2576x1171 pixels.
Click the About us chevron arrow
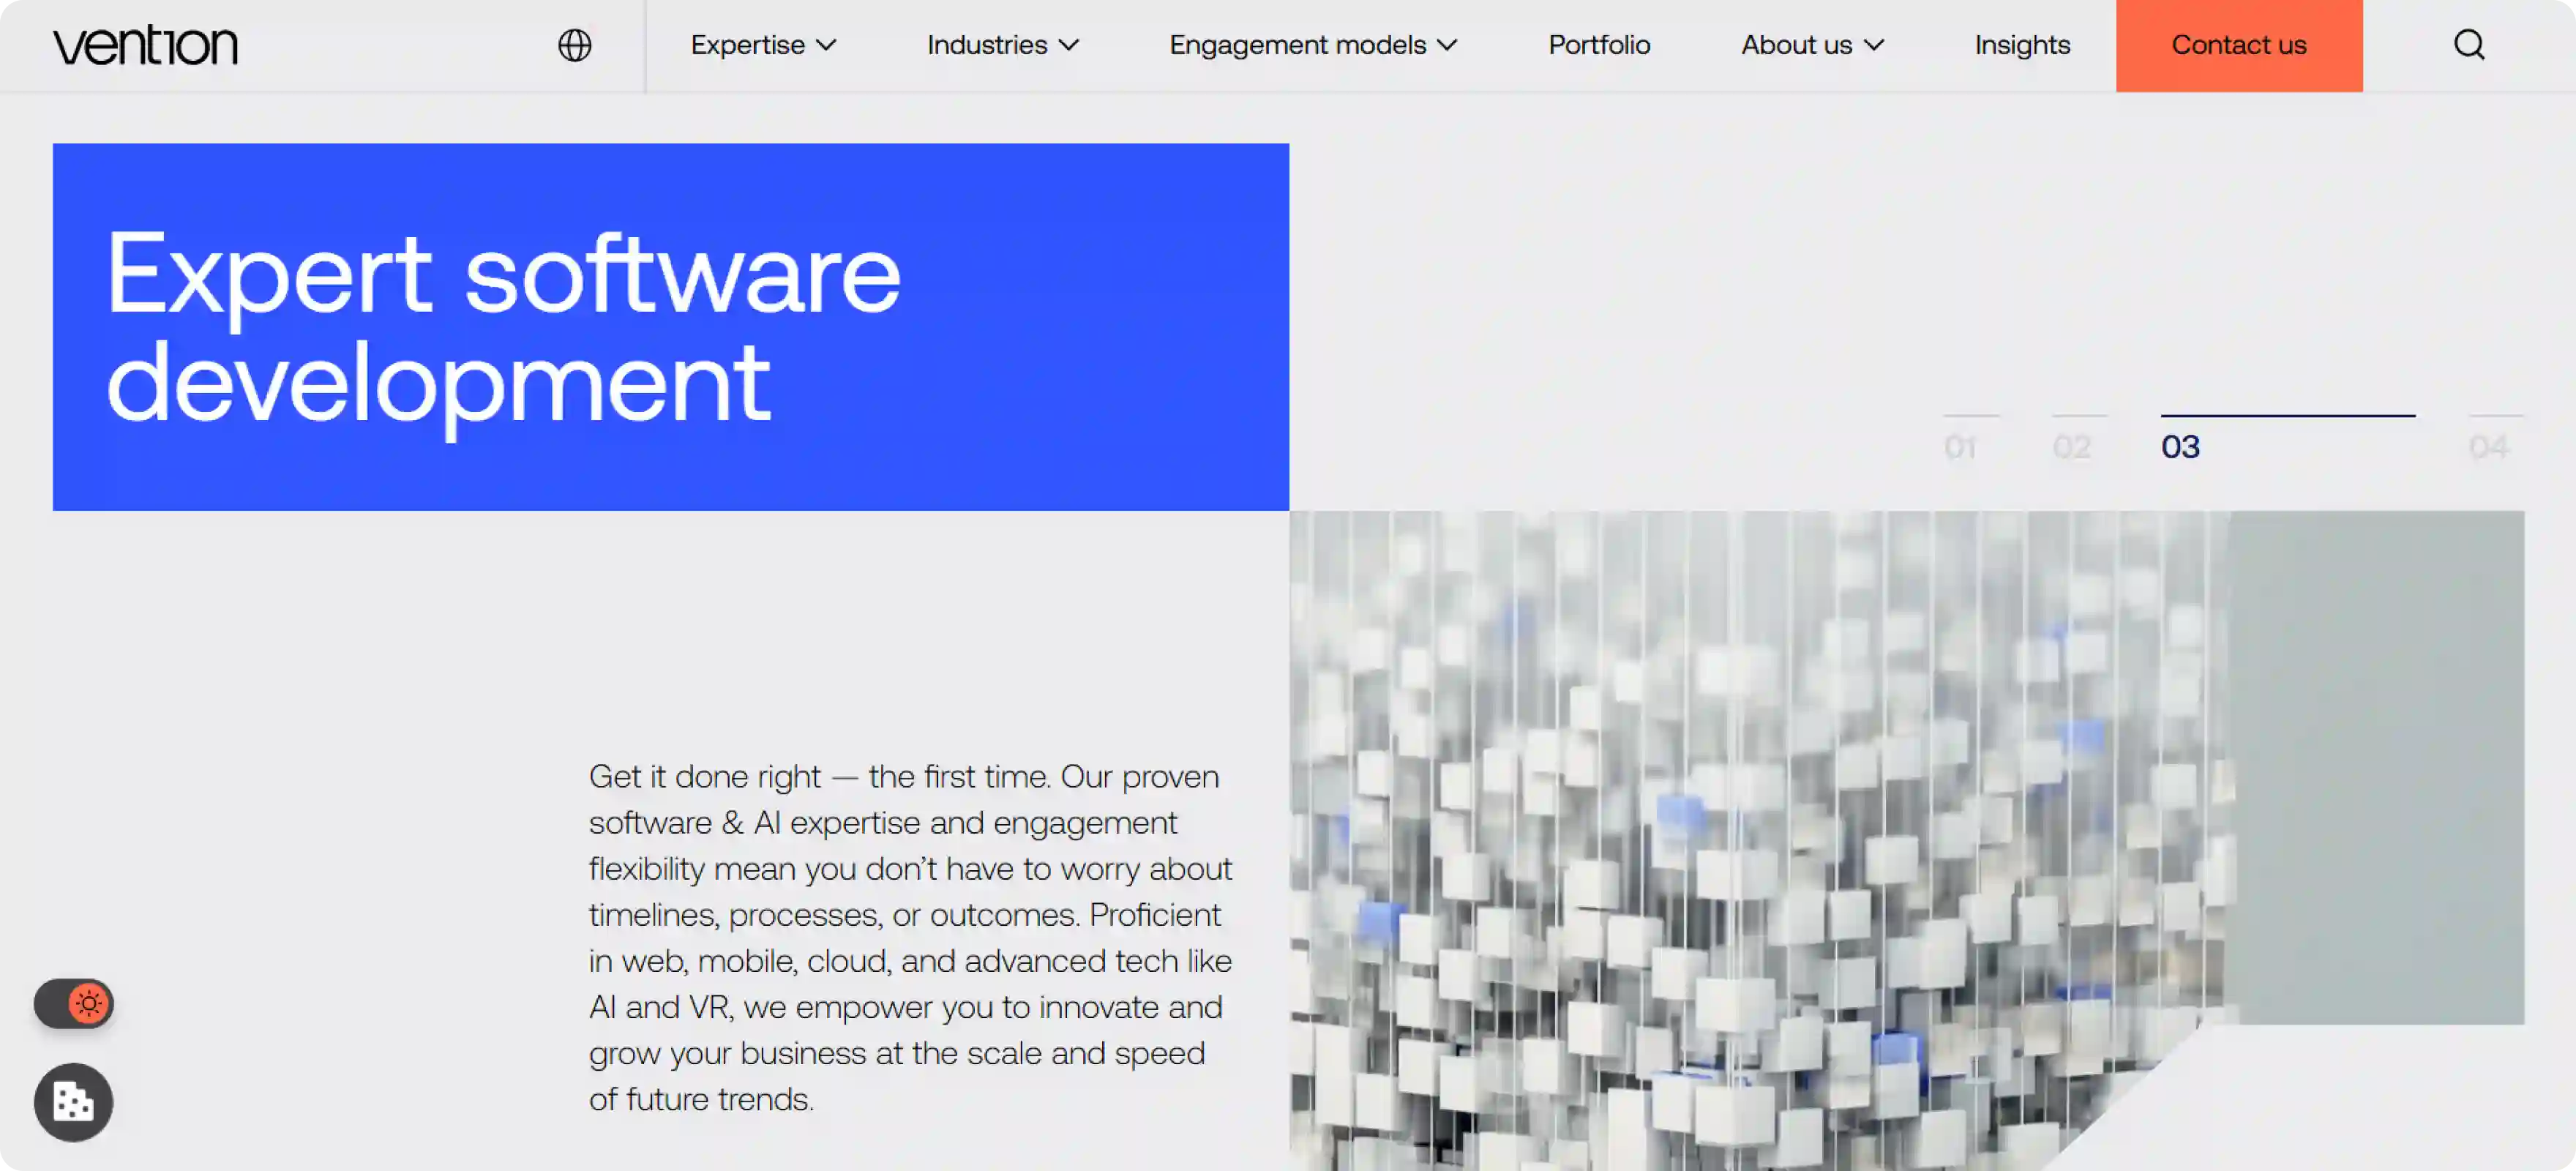click(x=1874, y=45)
